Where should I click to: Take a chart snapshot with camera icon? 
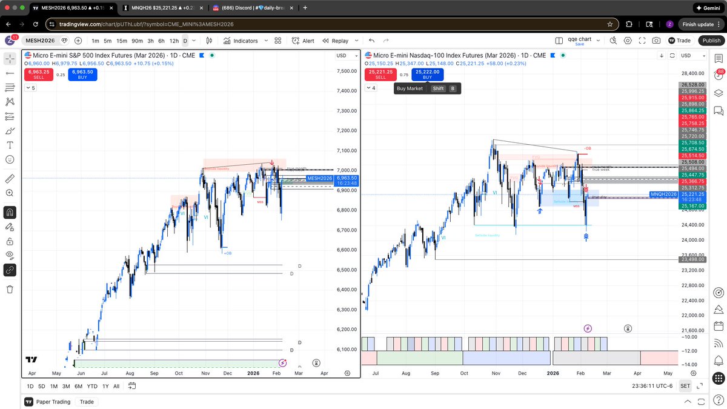click(656, 41)
